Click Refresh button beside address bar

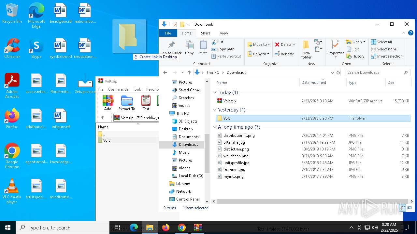point(338,72)
